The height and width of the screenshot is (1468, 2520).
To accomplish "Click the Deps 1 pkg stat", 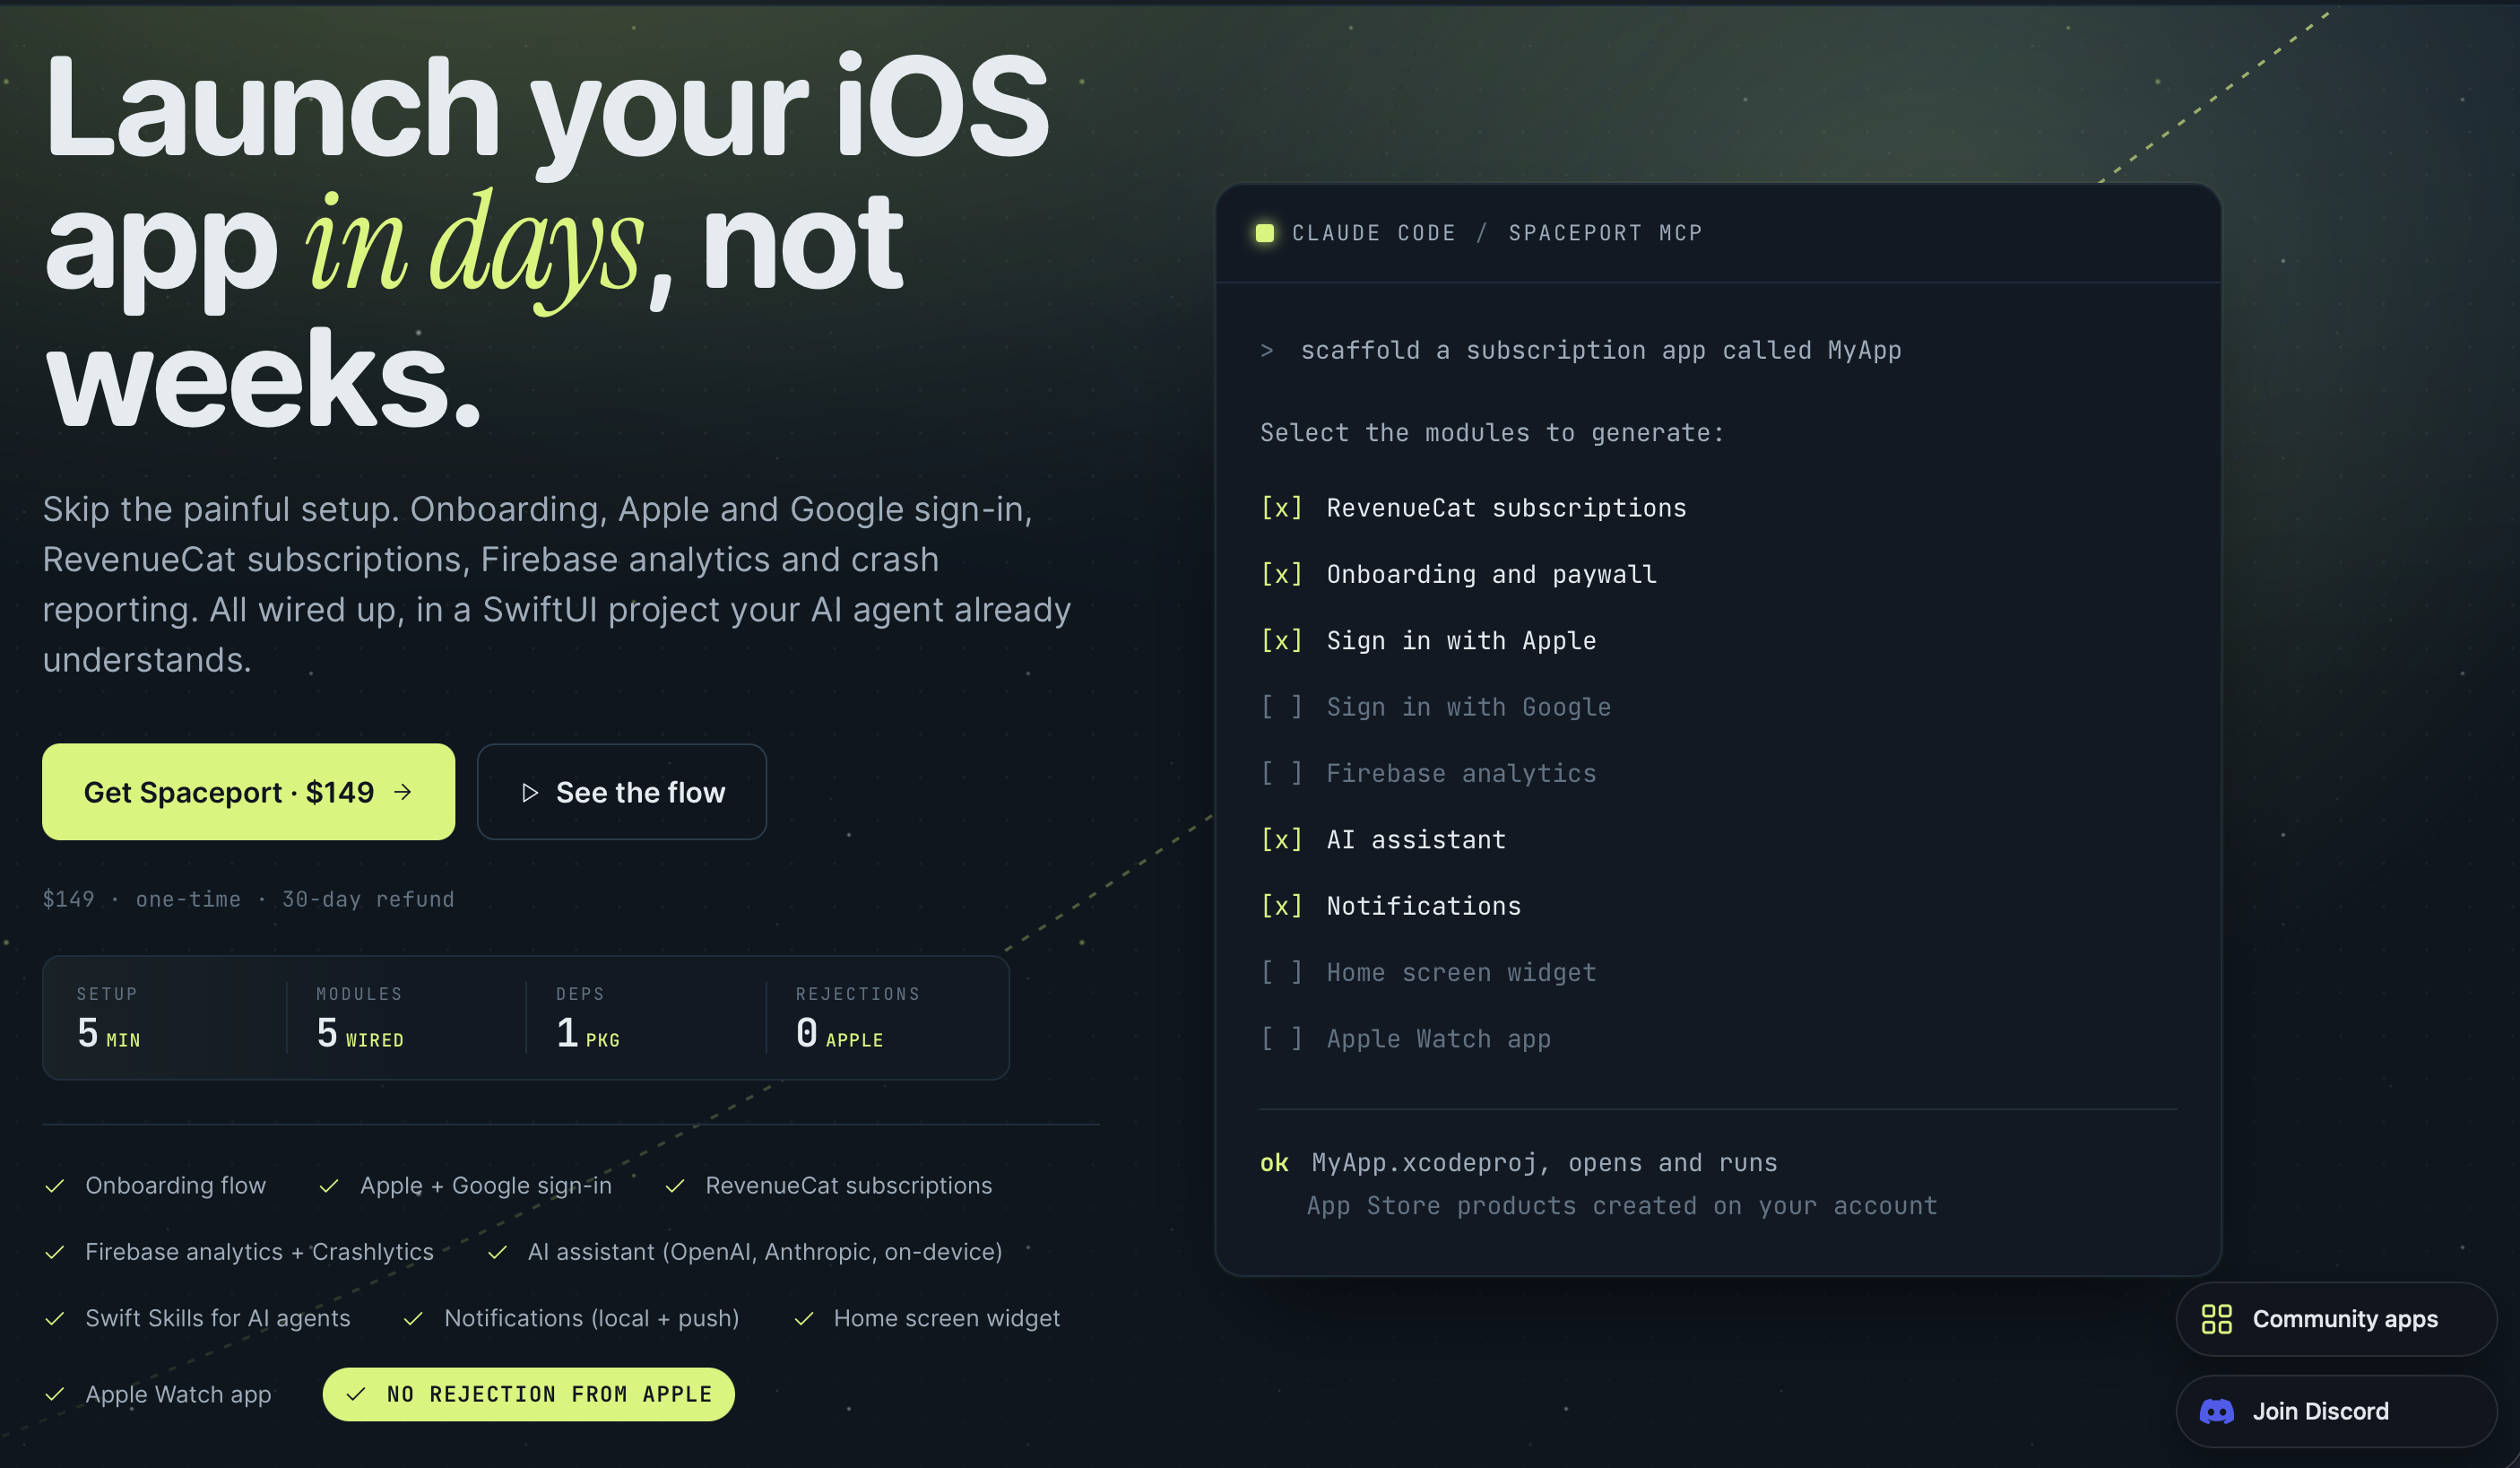I will 588,1018.
